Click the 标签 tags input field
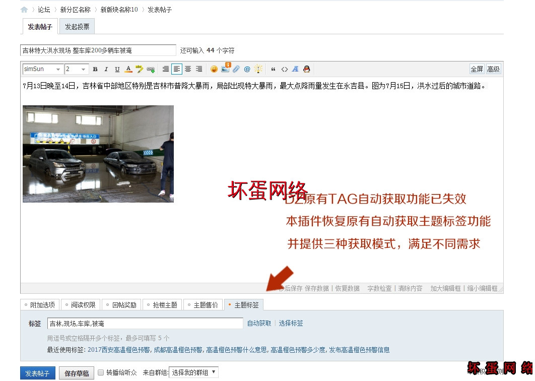 (145, 324)
